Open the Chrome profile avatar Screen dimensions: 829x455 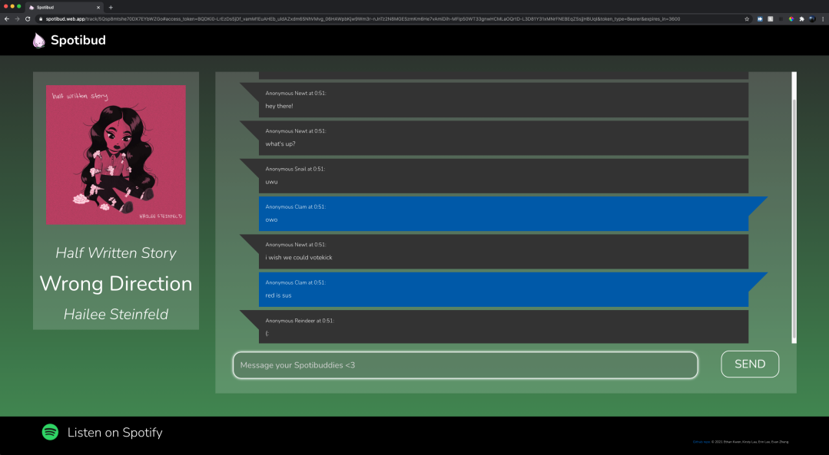[x=812, y=19]
